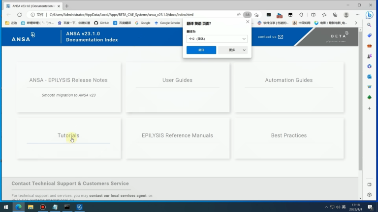Open Settings and more ellipsis menu
378x212 pixels.
point(357,15)
